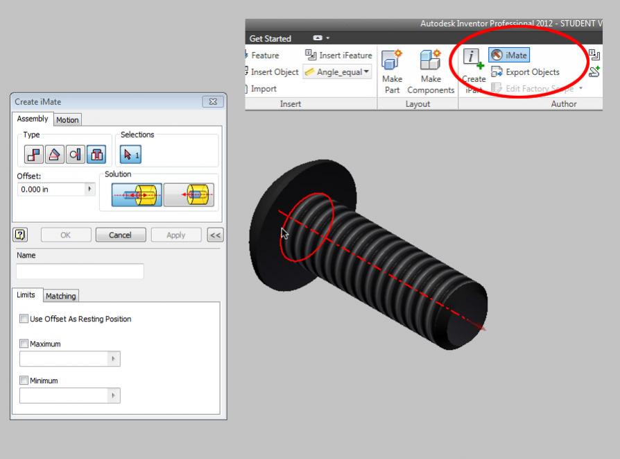Screen dimensions: 620x459
Task: Check the Minimum limit checkbox
Action: 25,381
